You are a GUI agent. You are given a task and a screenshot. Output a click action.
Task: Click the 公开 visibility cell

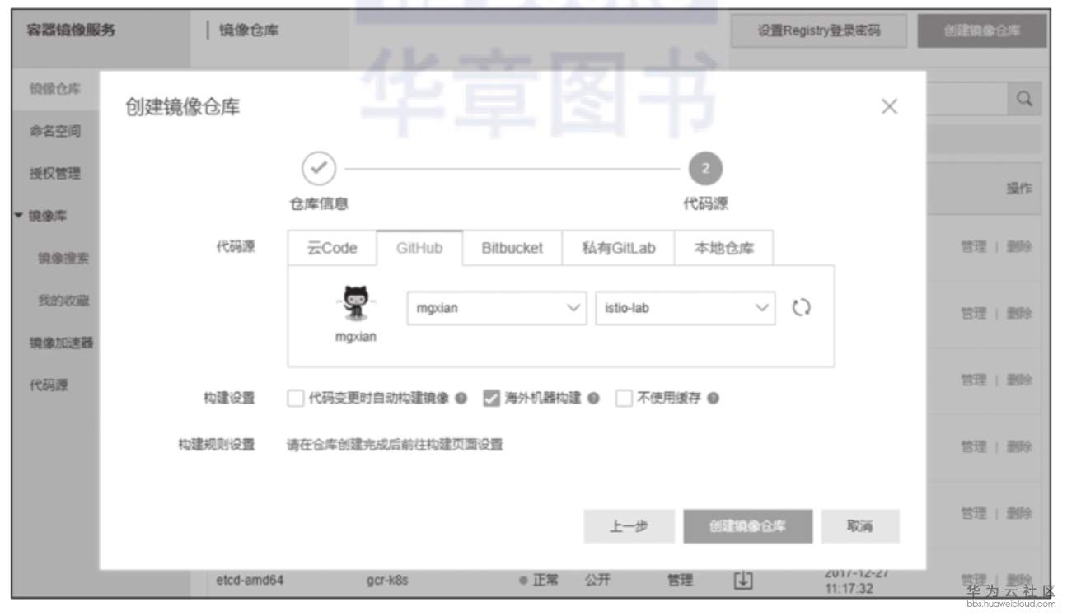click(598, 580)
